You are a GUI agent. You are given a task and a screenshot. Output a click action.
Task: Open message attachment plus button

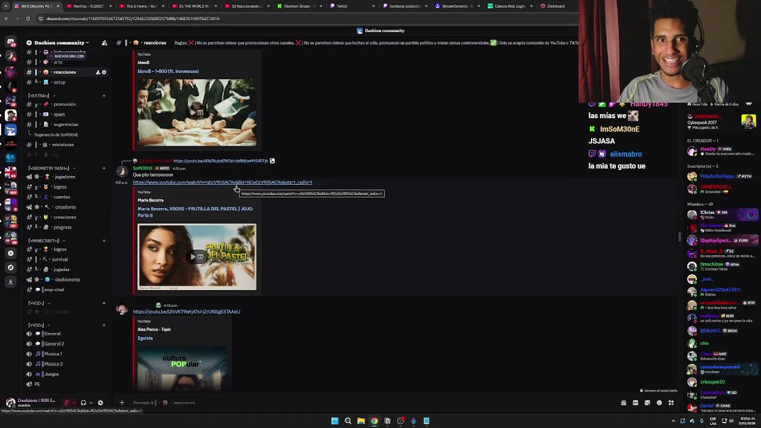pos(122,402)
